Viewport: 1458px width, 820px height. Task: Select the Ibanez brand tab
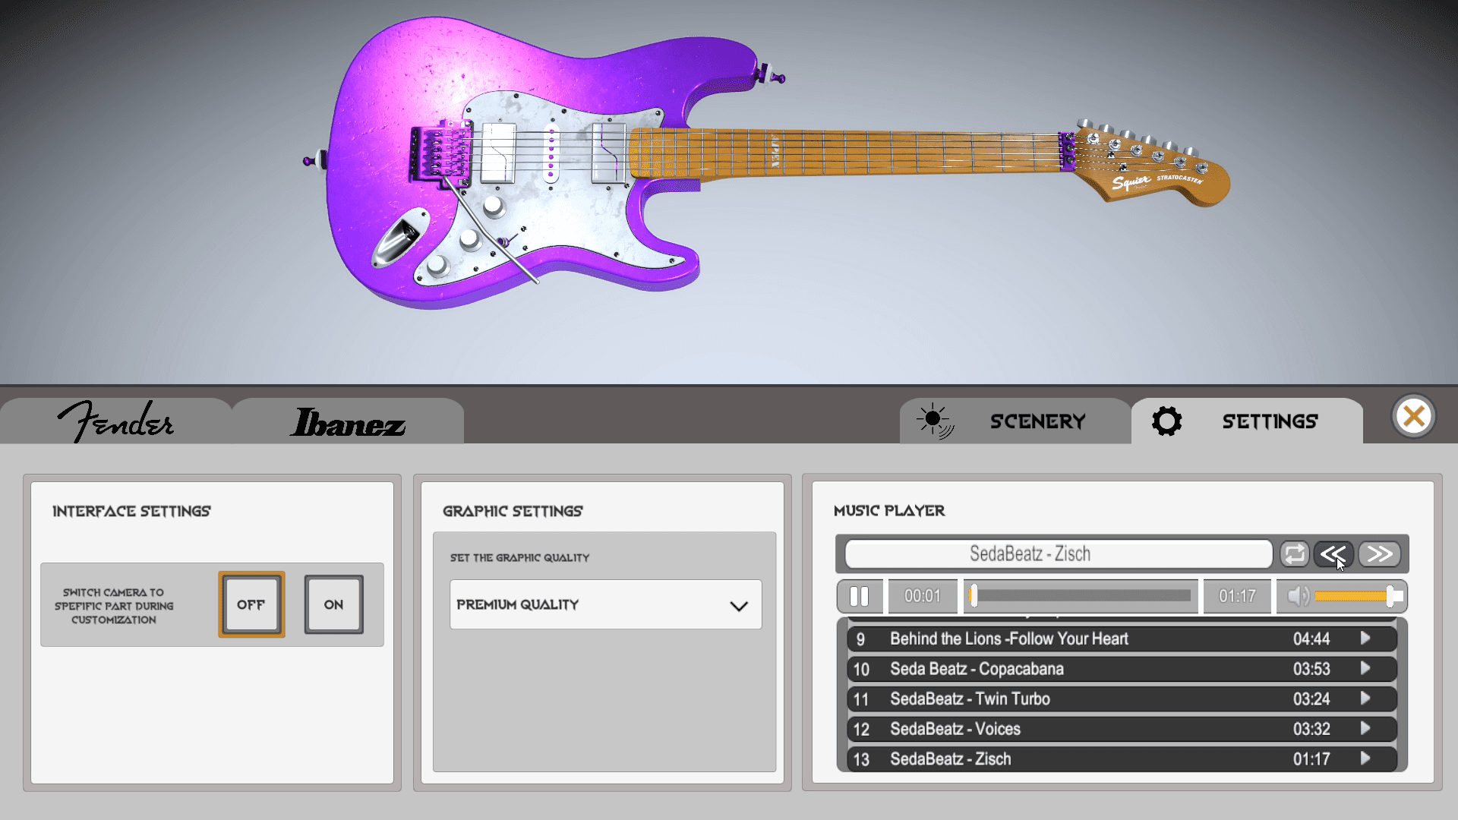348,423
